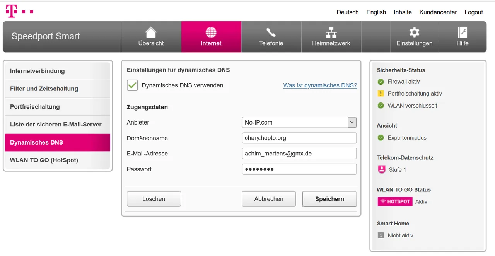Click the E-Mail-Adresse input field
495x256 pixels.
pyautogui.click(x=299, y=154)
